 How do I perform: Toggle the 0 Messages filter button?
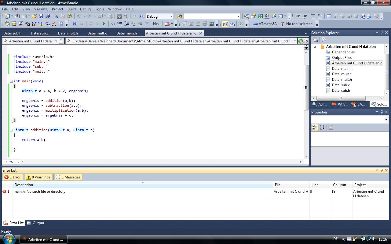[68, 177]
